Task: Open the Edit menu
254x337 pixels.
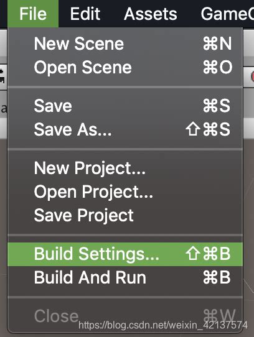Action: pyautogui.click(x=85, y=14)
